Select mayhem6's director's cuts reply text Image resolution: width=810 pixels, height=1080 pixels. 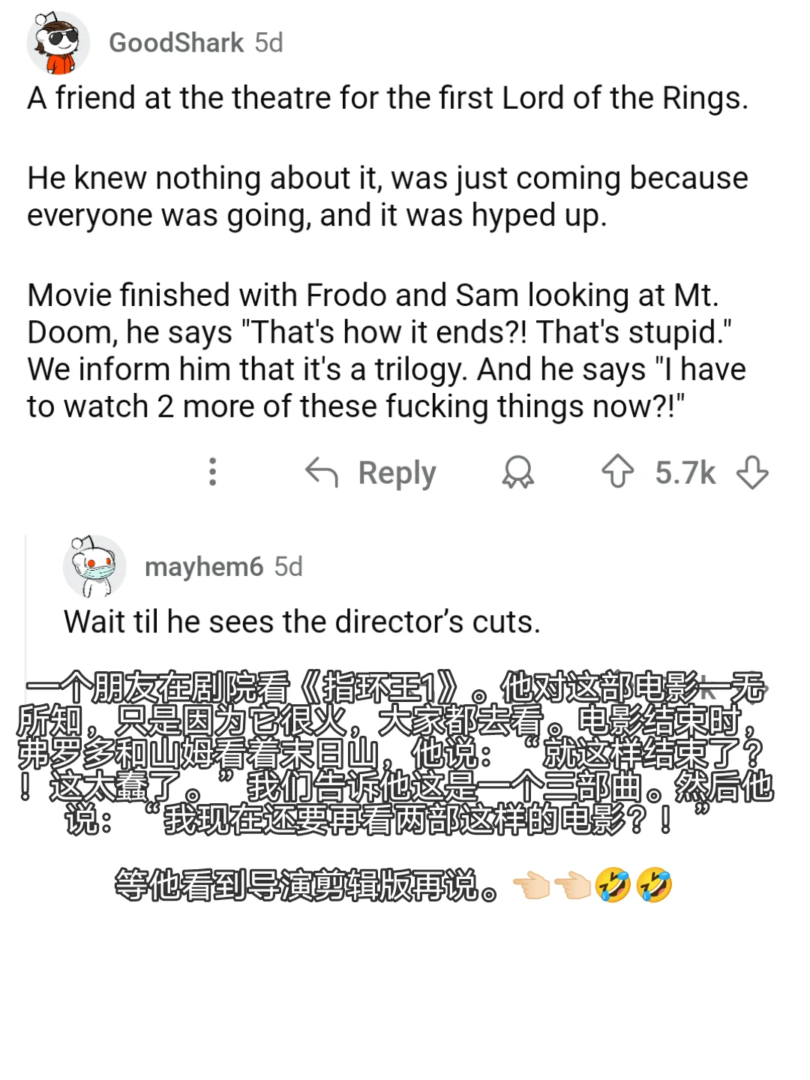pos(301,622)
